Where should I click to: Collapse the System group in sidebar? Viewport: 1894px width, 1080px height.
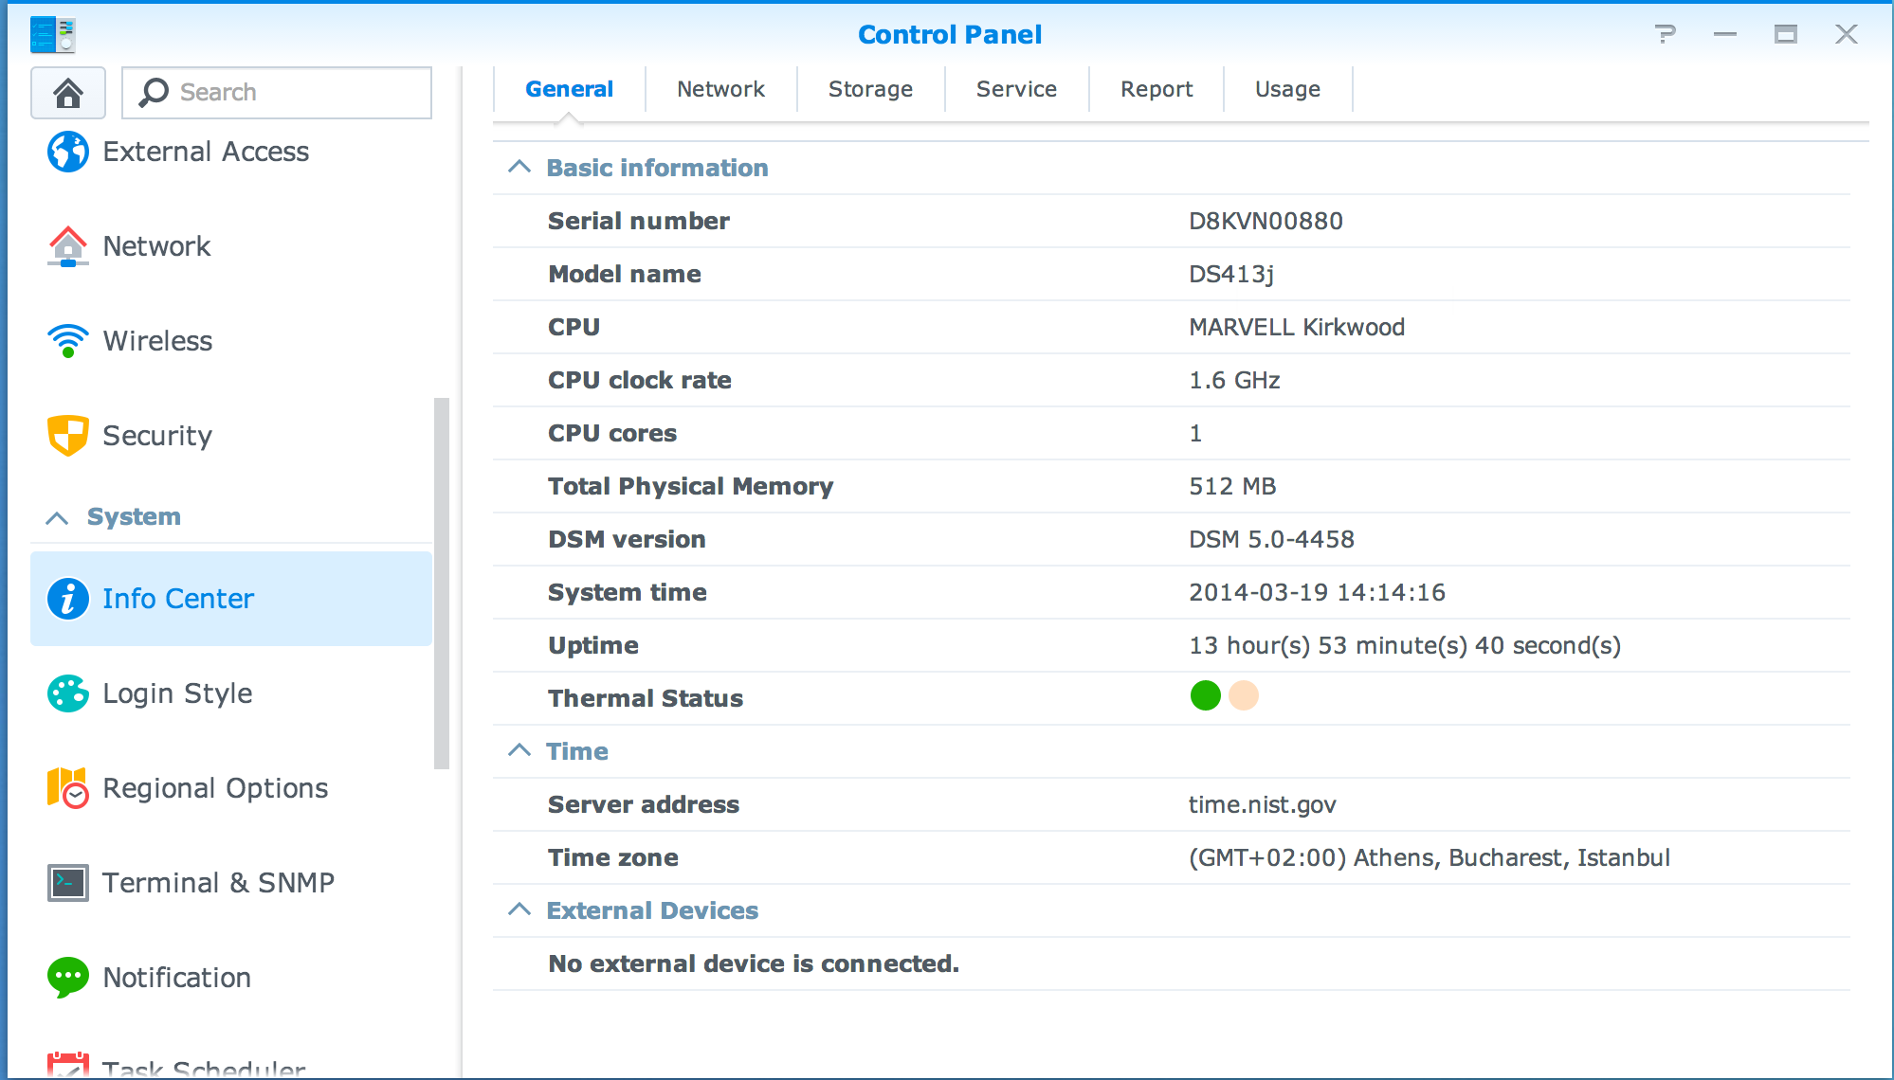(x=58, y=517)
